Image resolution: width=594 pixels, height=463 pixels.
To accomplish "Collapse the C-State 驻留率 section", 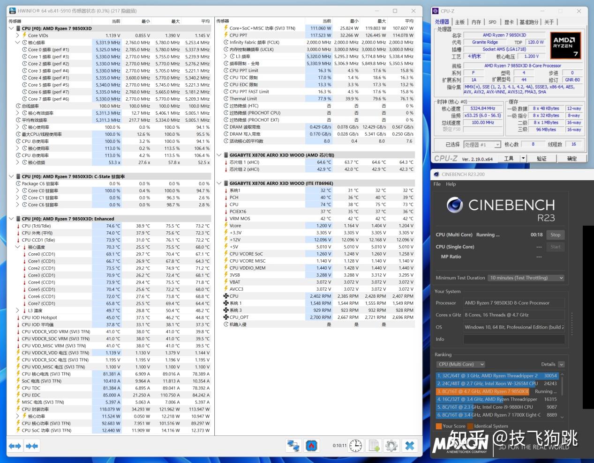I will click(x=11, y=176).
